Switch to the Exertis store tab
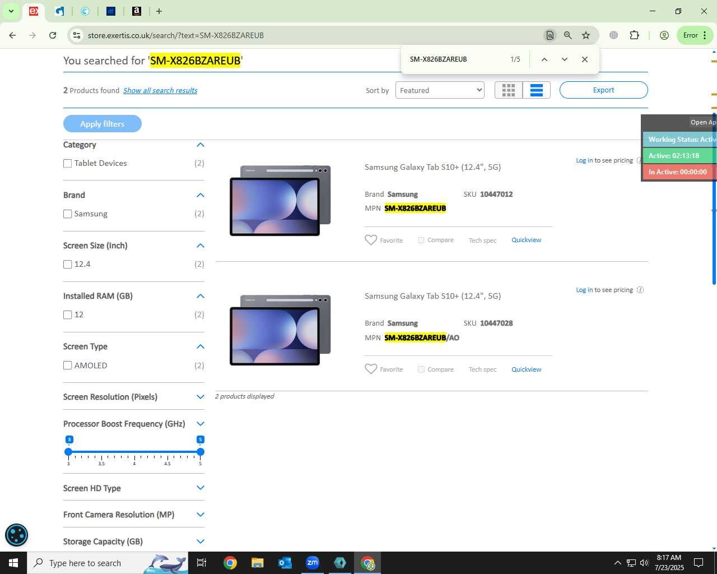This screenshot has width=717, height=574. 34,11
